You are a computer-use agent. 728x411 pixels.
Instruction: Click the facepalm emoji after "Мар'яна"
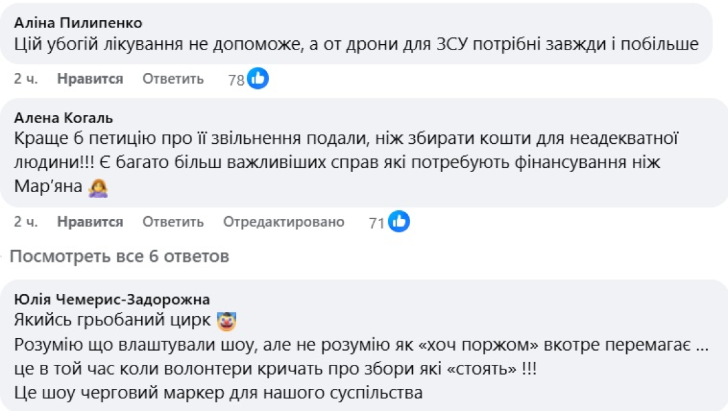click(x=98, y=189)
